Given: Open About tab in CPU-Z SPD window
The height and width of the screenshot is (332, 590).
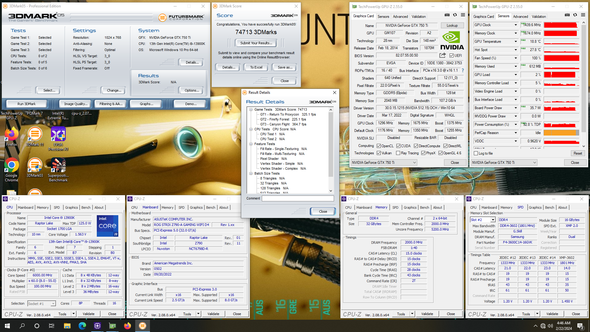Looking at the screenshot, I should 562,207.
